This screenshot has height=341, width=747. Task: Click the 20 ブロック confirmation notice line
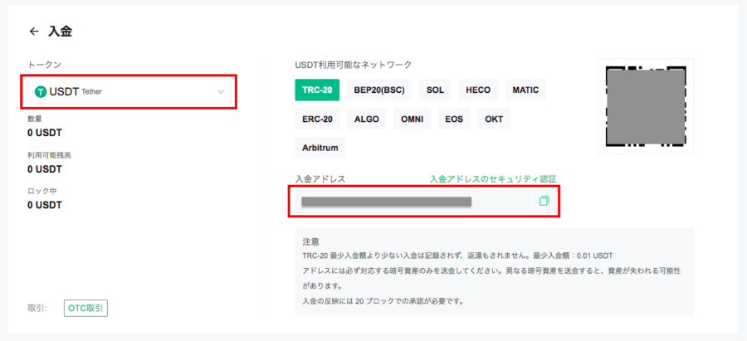(x=383, y=301)
